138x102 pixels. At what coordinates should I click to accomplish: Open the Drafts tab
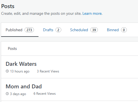(x=52, y=30)
